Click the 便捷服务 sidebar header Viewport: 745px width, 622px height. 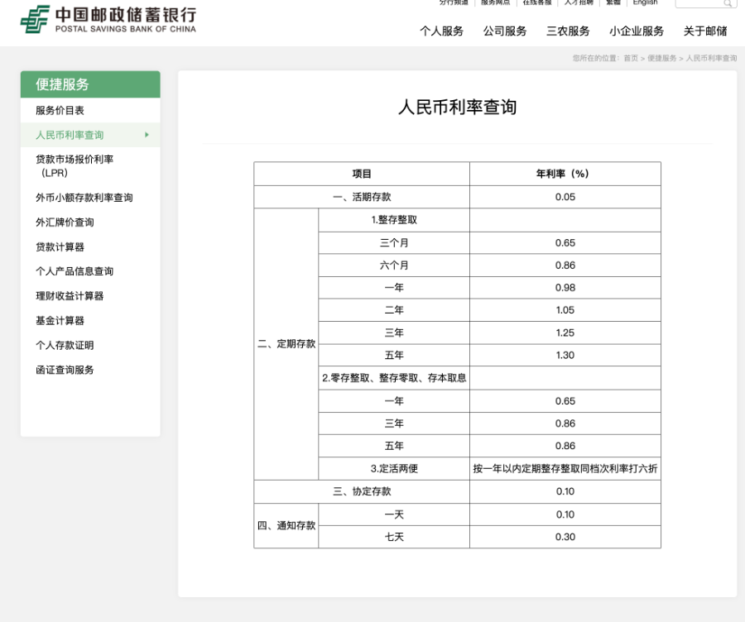(90, 84)
